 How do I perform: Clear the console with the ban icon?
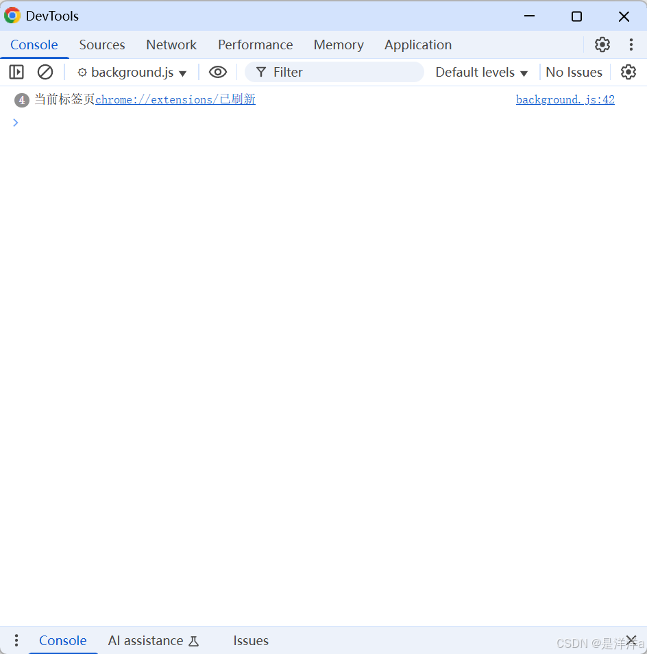click(45, 72)
